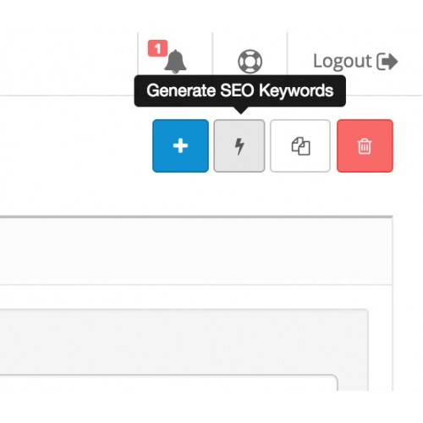
Task: Add a new item with blue plus button
Action: tap(180, 146)
